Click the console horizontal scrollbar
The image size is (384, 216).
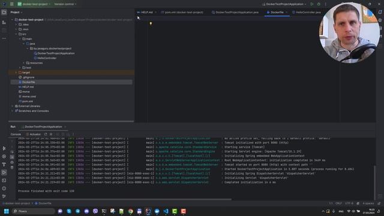click(125, 199)
